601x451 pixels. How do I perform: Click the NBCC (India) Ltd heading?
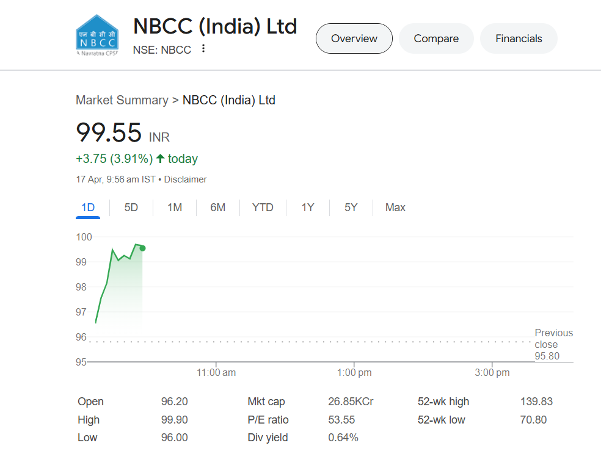215,26
